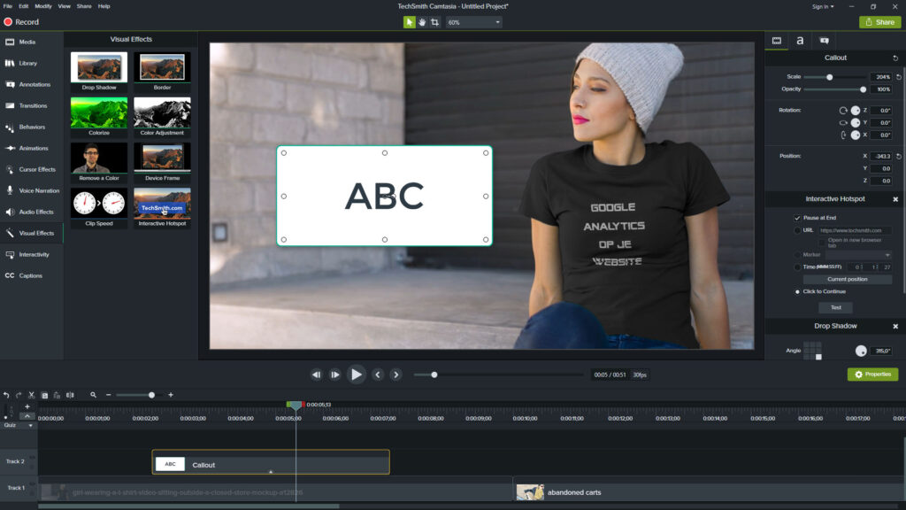Toggle Open in new browser tab checkbox
This screenshot has height=510, width=906.
(x=822, y=243)
